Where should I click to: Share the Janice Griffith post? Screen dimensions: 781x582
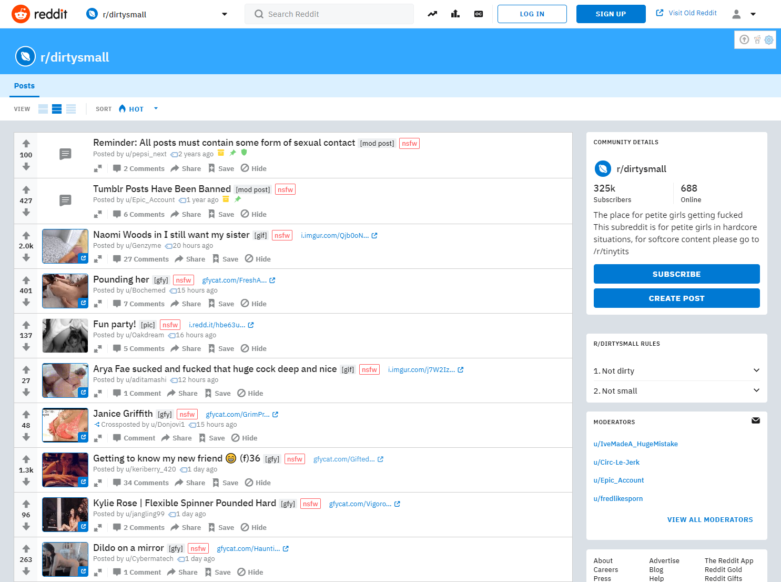177,438
